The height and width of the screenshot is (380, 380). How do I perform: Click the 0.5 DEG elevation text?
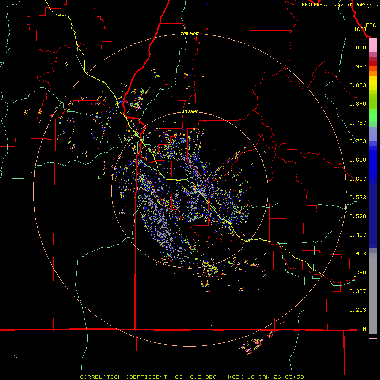point(204,377)
